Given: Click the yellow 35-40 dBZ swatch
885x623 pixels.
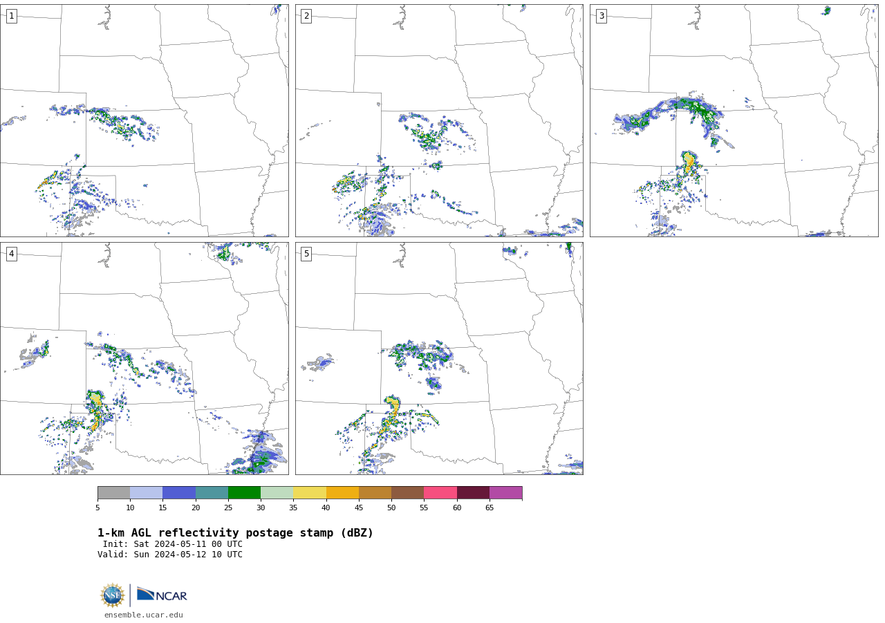Looking at the screenshot, I should (310, 493).
